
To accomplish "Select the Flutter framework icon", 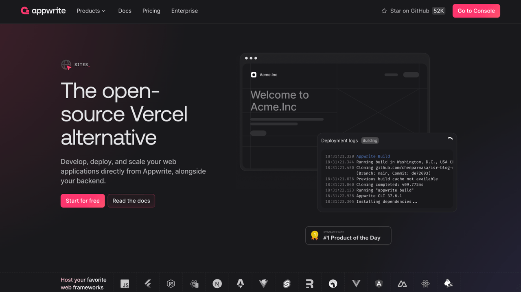I will coord(148,283).
